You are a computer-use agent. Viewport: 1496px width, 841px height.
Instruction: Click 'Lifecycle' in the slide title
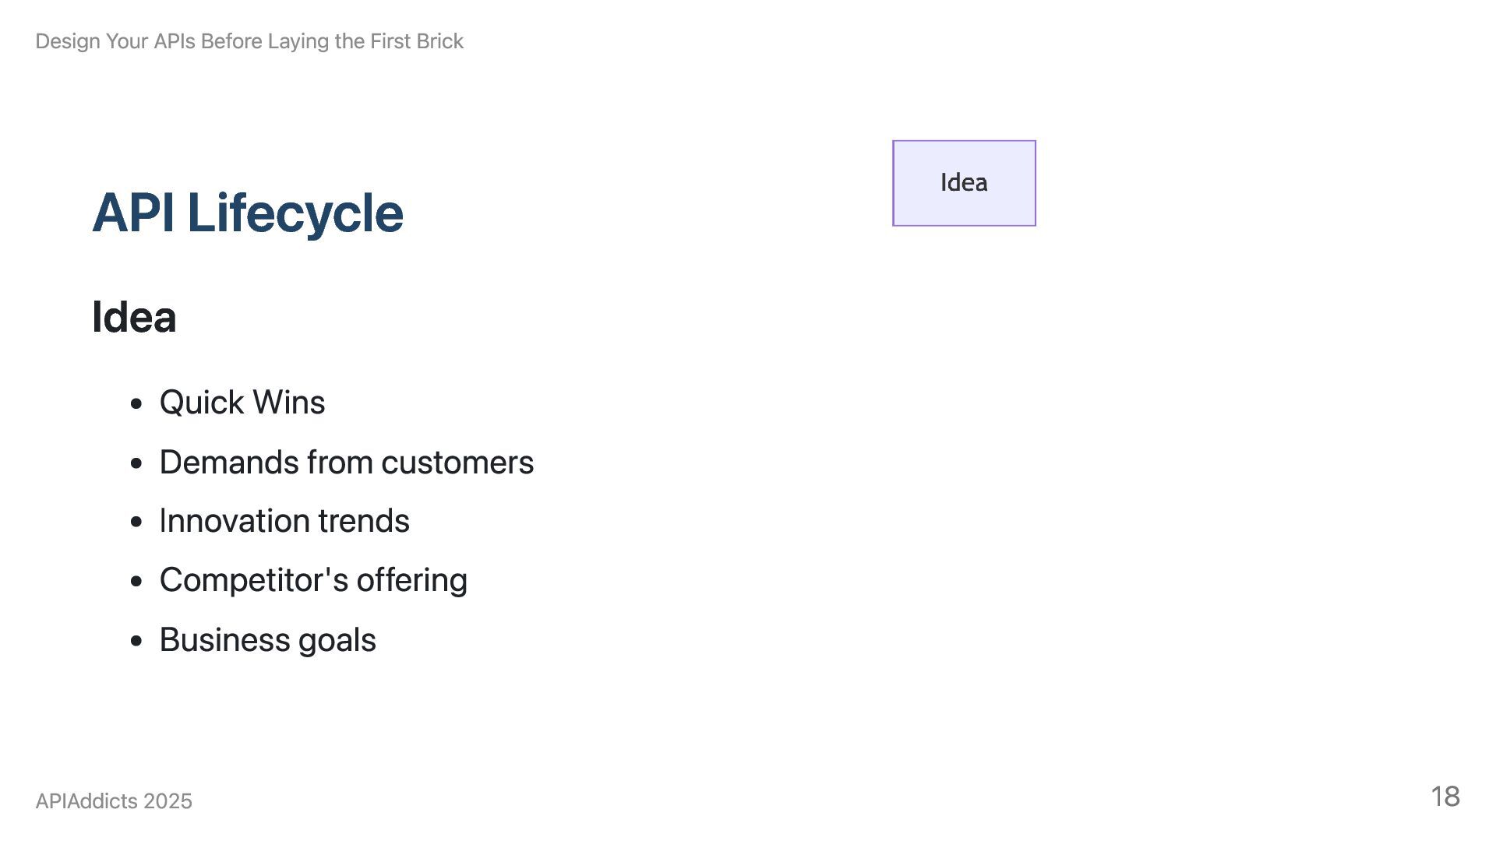pyautogui.click(x=295, y=213)
